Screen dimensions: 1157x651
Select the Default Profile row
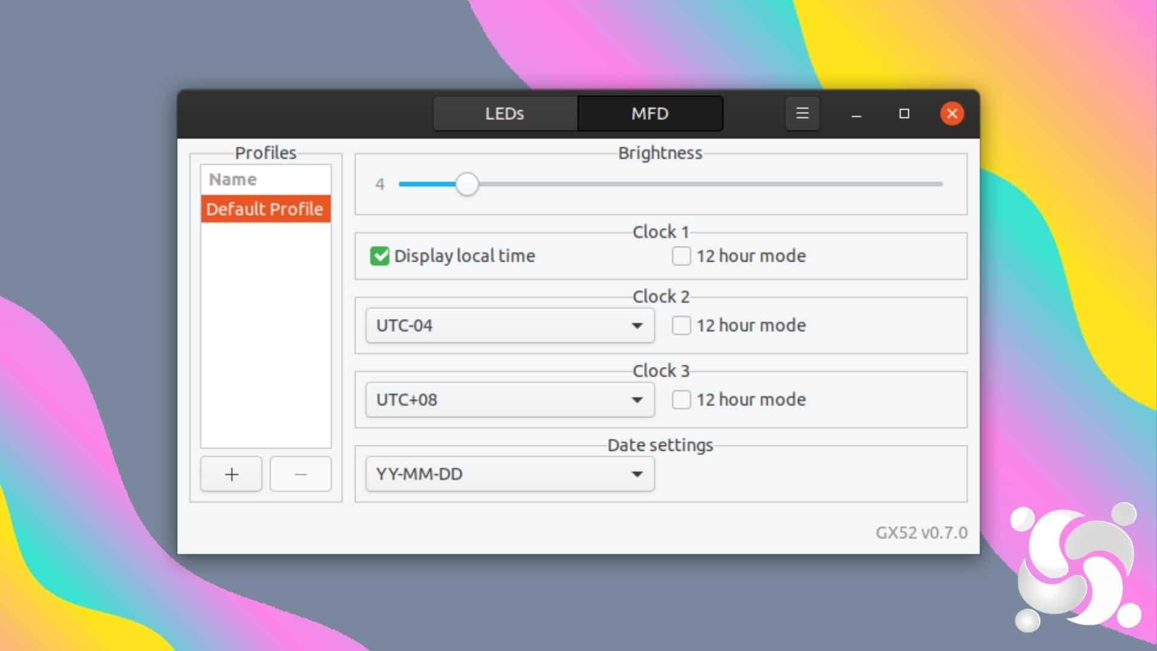pos(266,209)
